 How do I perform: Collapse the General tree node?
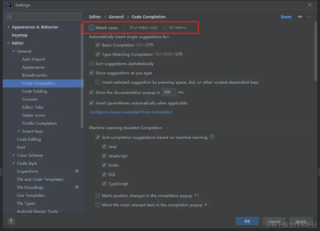point(13,51)
